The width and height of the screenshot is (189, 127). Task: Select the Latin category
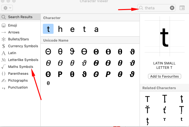[x=12, y=53]
